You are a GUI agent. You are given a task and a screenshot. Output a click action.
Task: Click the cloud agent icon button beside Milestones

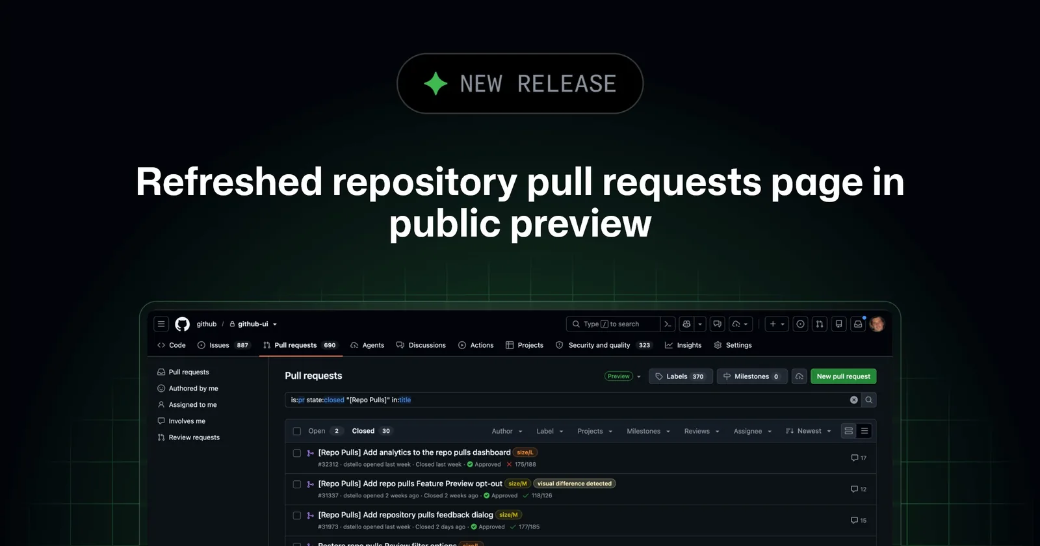799,376
